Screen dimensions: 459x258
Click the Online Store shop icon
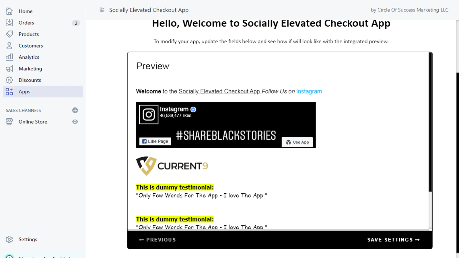[9, 122]
